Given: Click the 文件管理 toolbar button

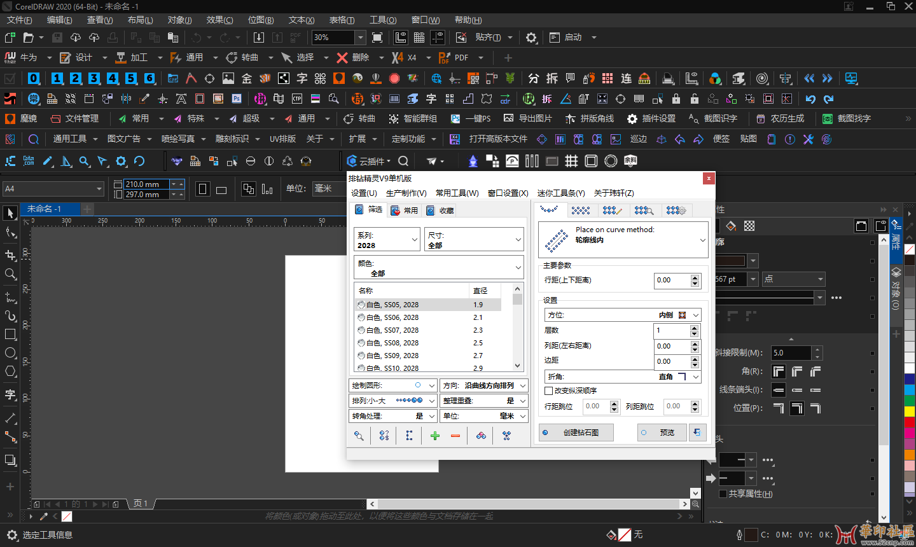Looking at the screenshot, I should coord(74,119).
